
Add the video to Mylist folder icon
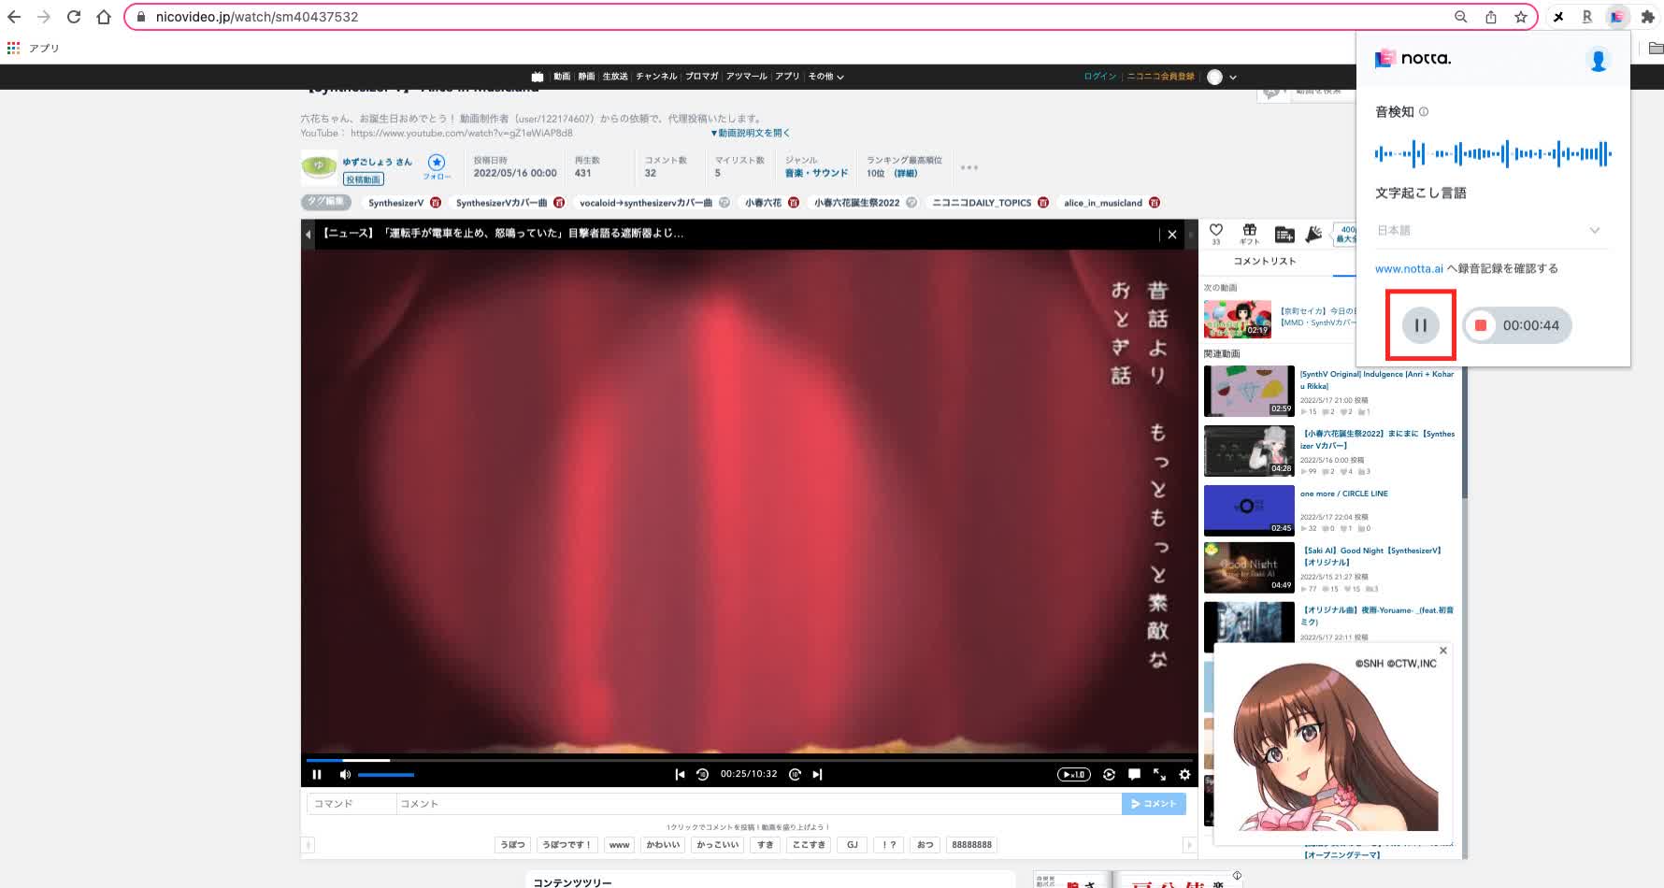click(x=1284, y=234)
